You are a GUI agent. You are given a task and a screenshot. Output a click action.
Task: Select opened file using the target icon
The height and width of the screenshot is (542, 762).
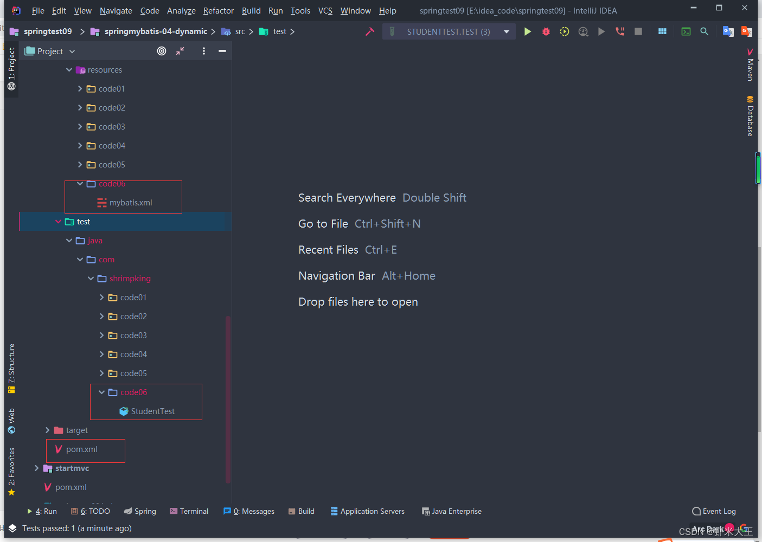[x=161, y=50]
